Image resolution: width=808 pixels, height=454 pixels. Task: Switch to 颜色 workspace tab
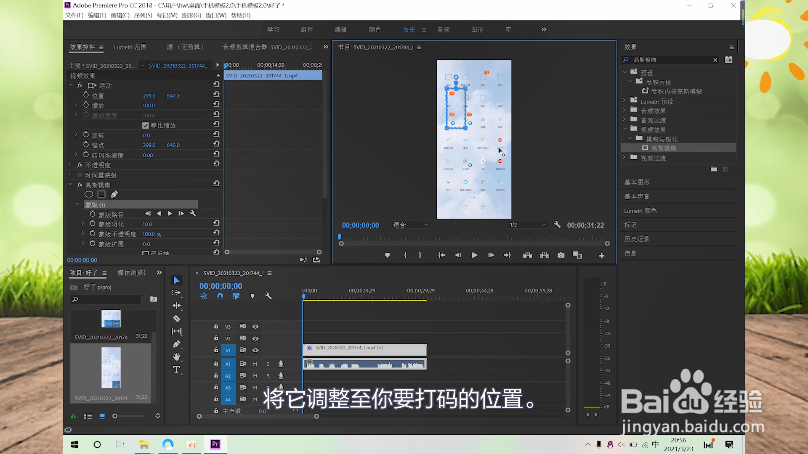tap(375, 29)
